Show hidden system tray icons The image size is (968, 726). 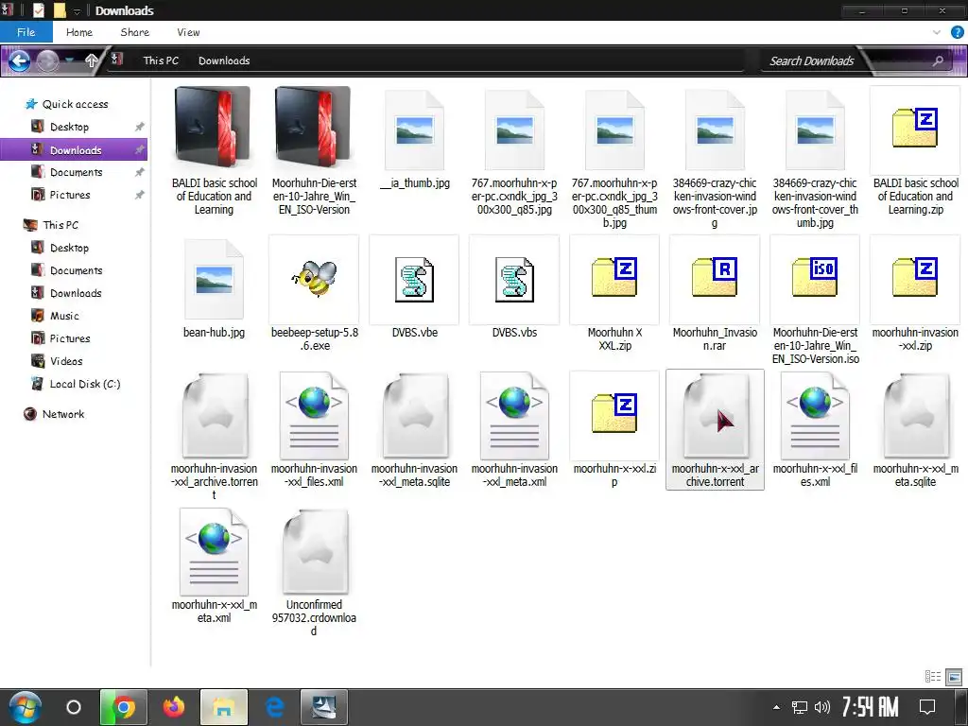777,707
